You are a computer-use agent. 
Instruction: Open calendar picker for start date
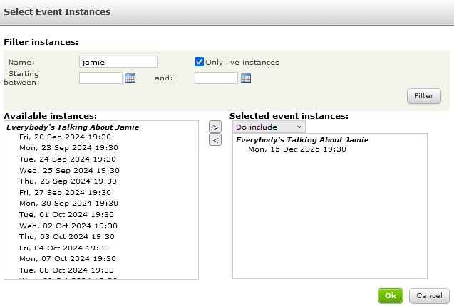tap(130, 78)
